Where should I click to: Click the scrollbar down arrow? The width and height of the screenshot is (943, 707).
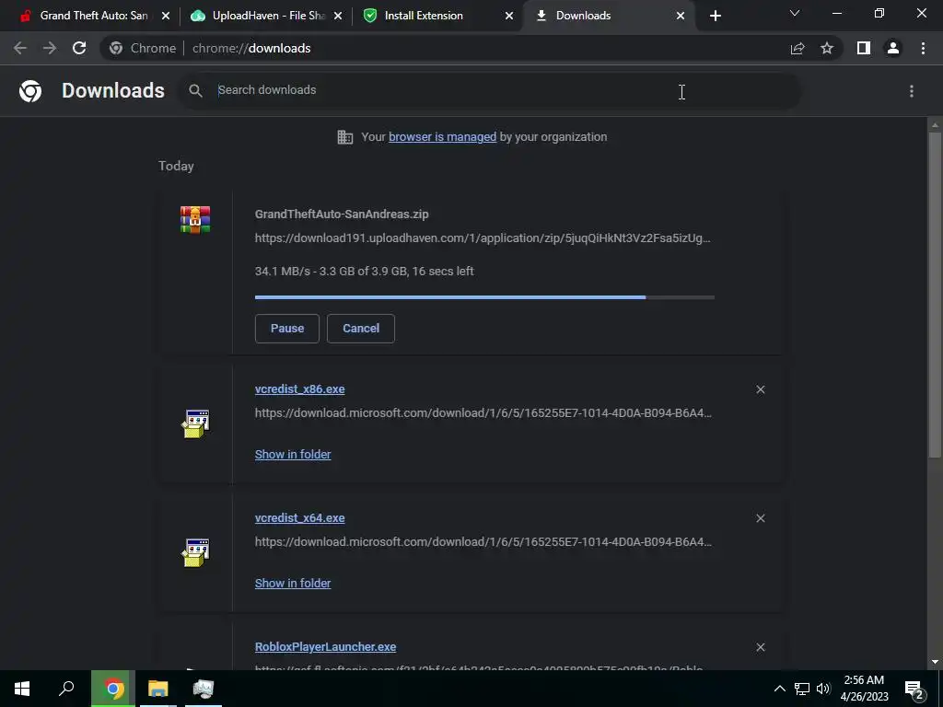(935, 662)
